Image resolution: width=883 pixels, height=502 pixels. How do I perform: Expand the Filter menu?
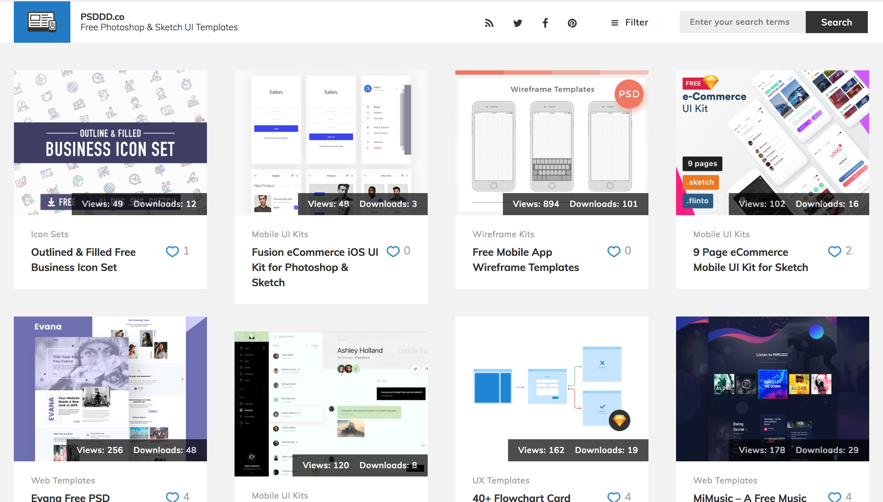click(629, 22)
